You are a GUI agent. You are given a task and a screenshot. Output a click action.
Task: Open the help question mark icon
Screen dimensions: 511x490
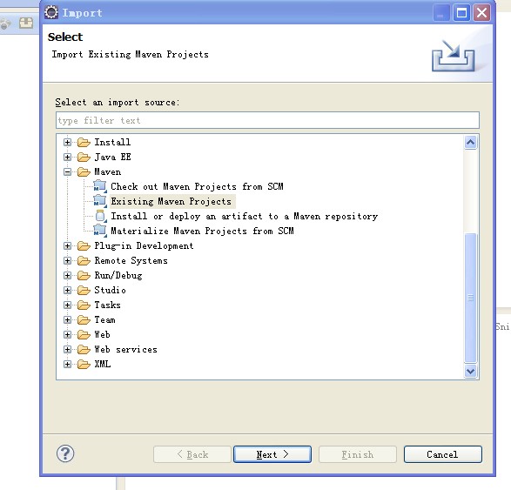65,453
